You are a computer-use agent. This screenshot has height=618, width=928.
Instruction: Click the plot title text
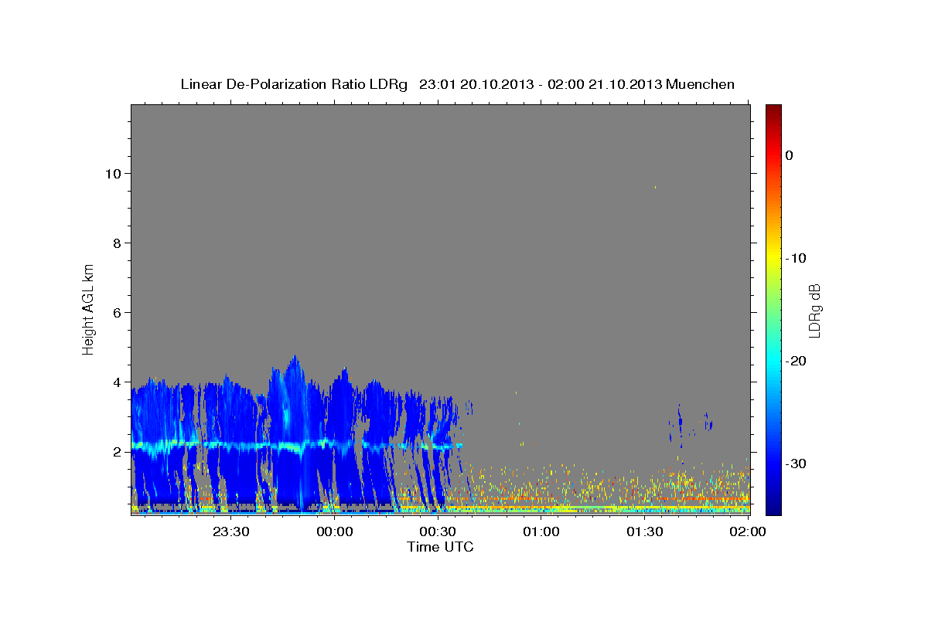tap(458, 84)
